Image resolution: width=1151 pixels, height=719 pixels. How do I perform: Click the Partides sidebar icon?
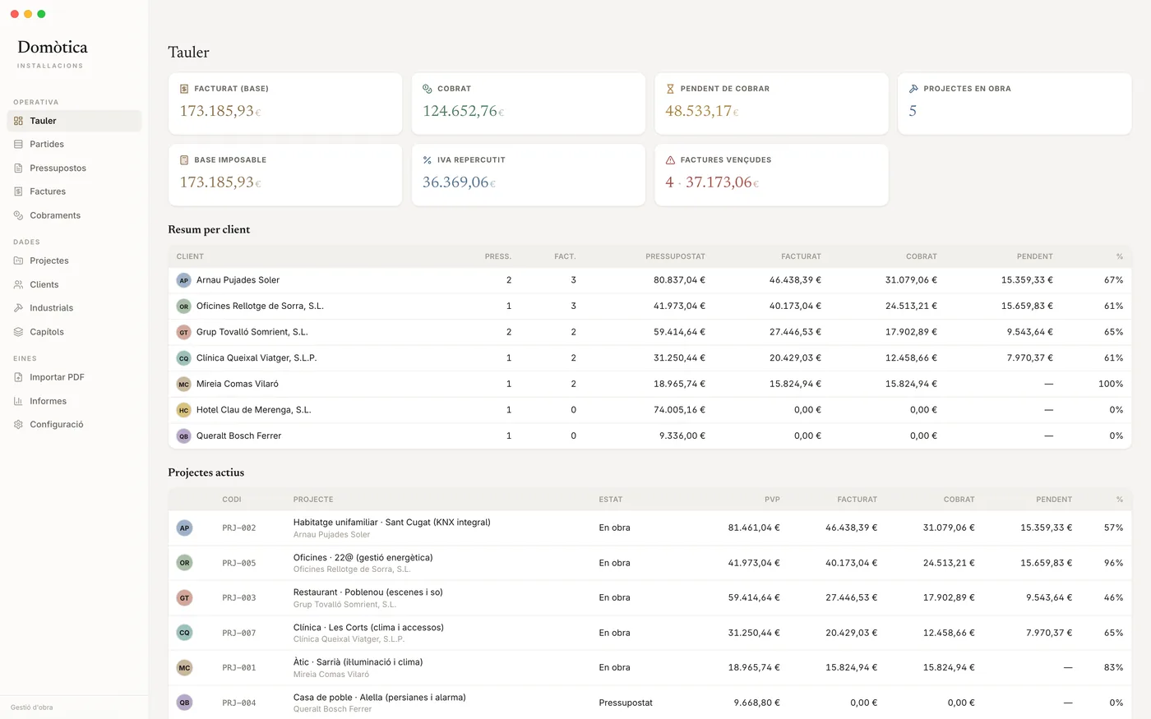click(x=18, y=144)
